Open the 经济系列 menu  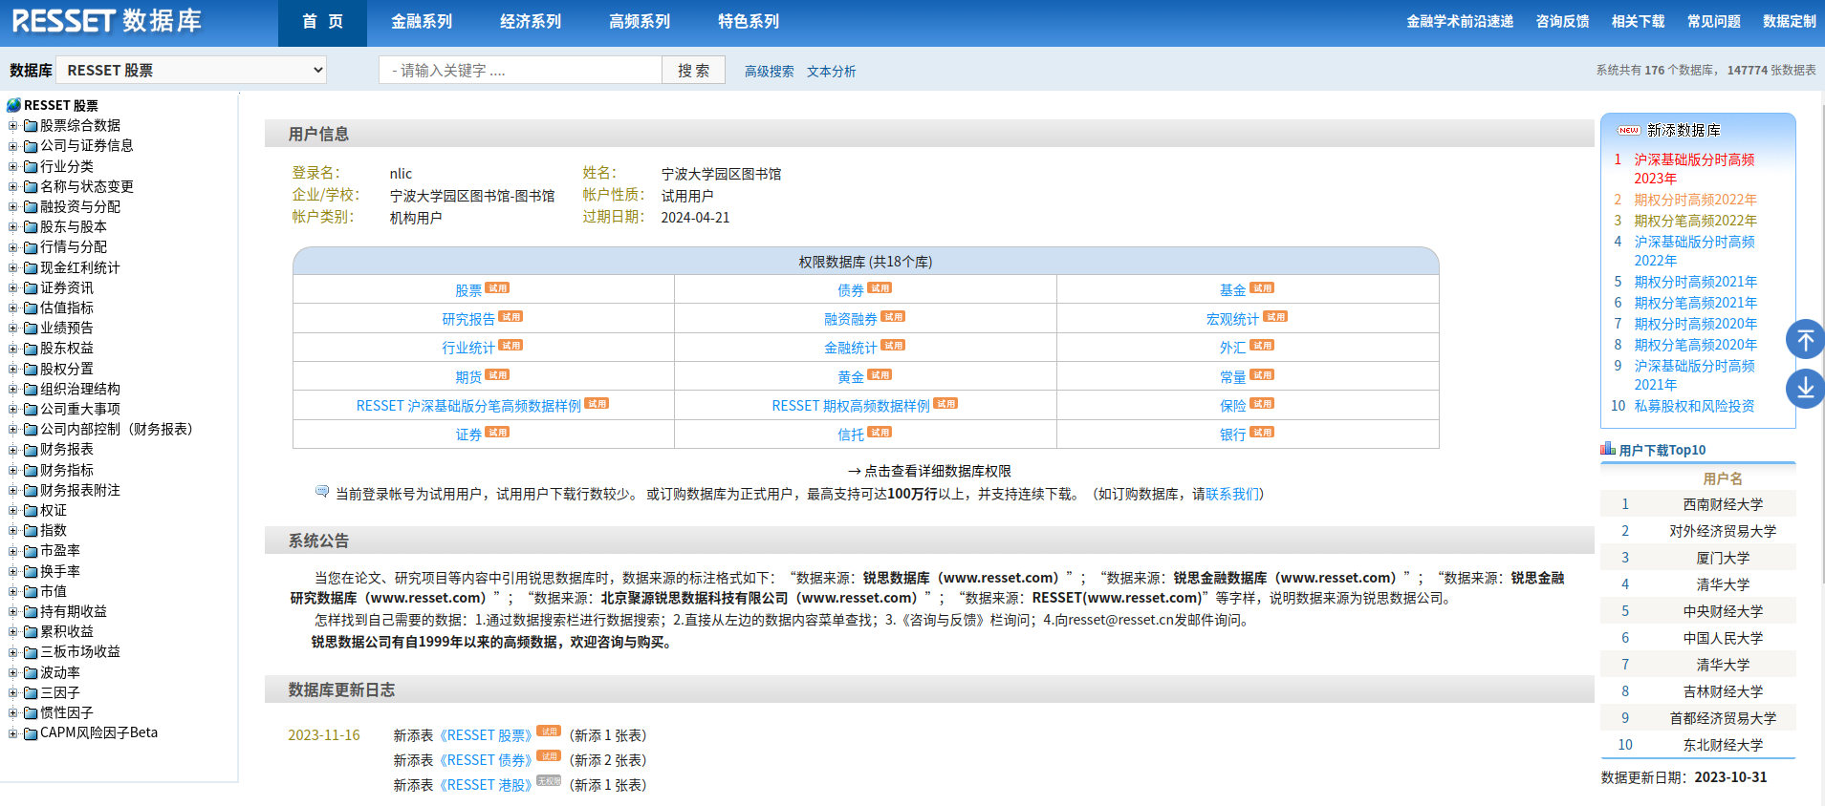pos(531,22)
